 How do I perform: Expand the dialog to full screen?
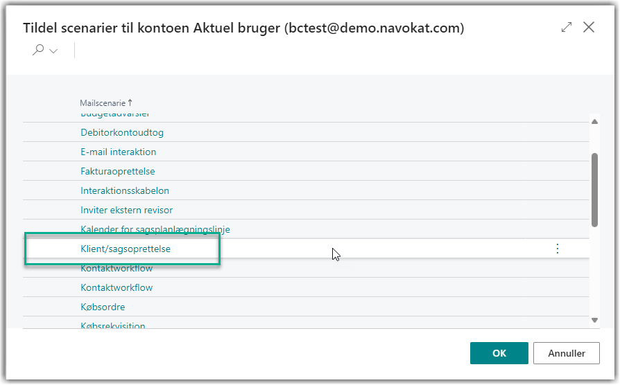567,27
